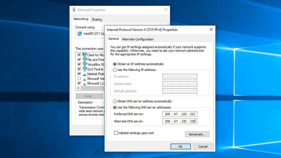Uncheck File and Printer Sharing item
This screenshot has width=281, height=158.
pyautogui.click(x=79, y=59)
